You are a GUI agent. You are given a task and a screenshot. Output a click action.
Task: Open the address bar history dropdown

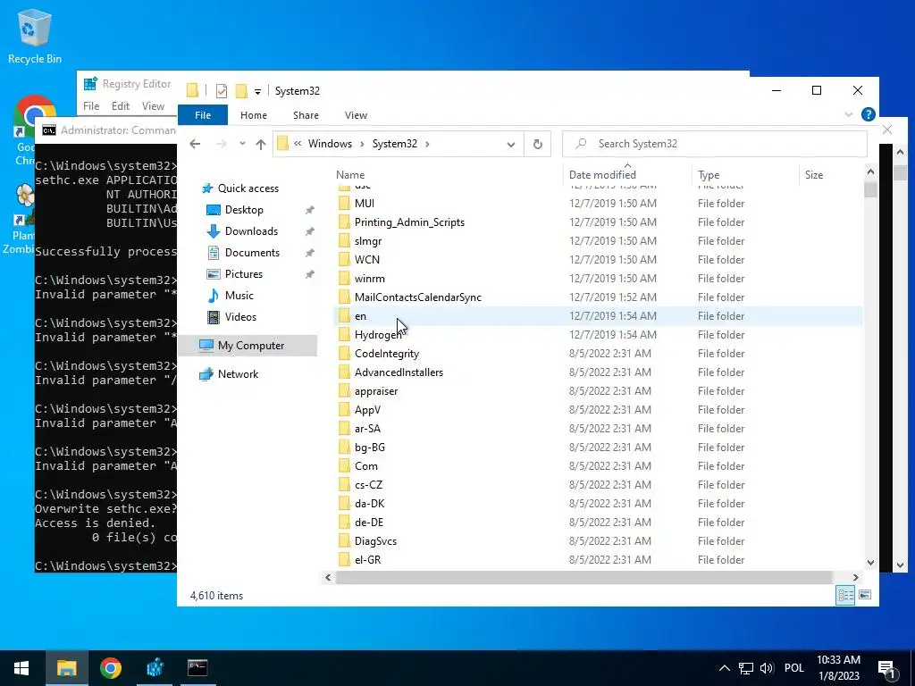(510, 144)
